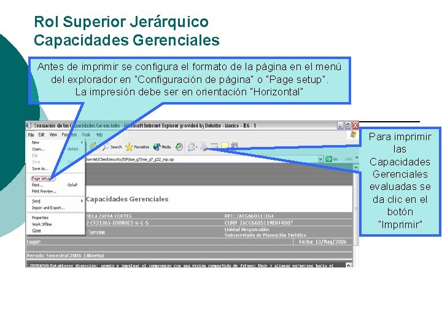
Task: Click the 'Unidad Responsable:' label
Action: pyautogui.click(x=247, y=229)
